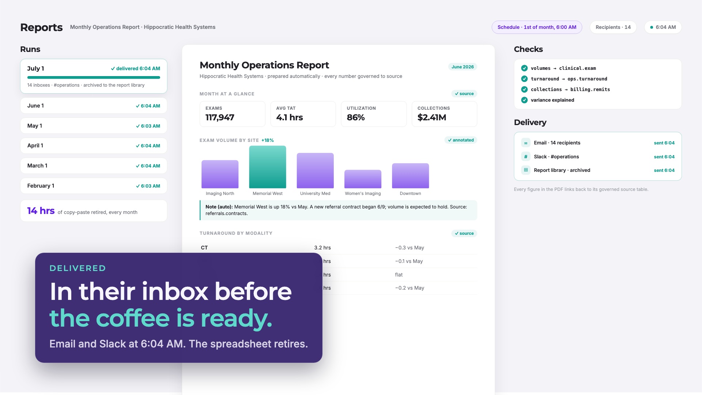Click the check icon beside variance explained

pyautogui.click(x=524, y=100)
